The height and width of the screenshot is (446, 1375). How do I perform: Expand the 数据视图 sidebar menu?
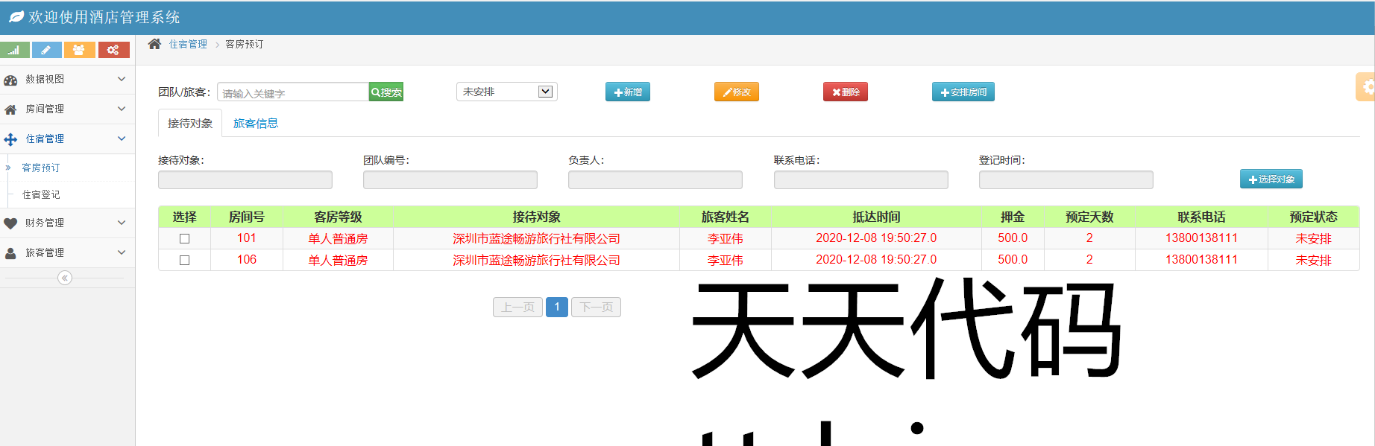click(x=64, y=79)
